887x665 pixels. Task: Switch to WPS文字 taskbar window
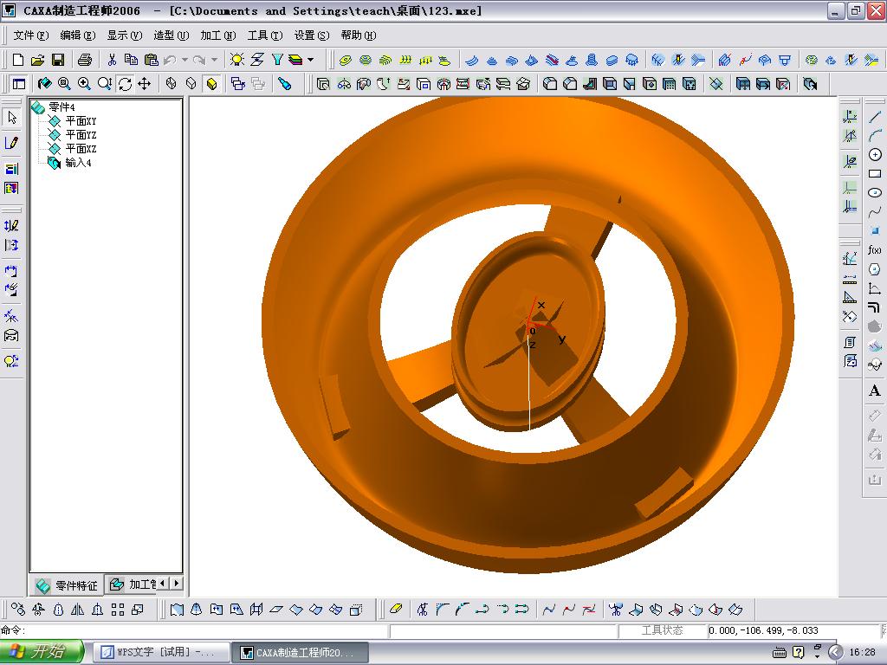click(160, 653)
